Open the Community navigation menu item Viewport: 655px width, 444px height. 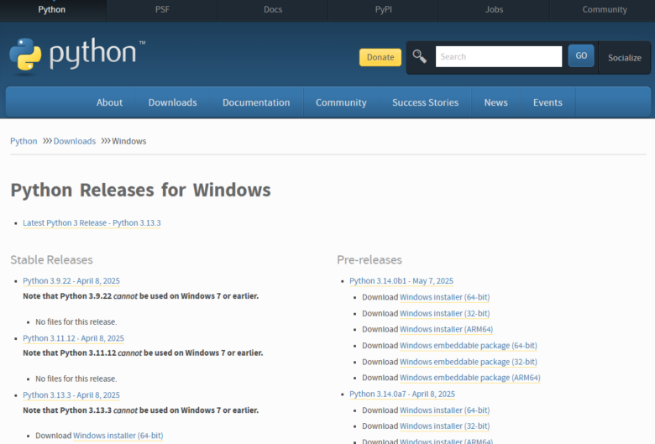click(341, 102)
